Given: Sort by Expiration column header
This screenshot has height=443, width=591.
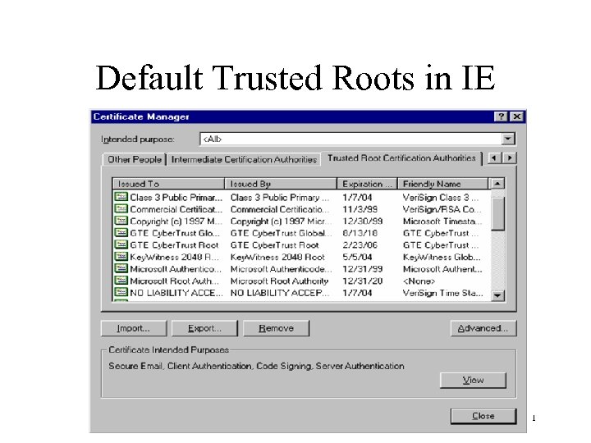Looking at the screenshot, I should click(367, 184).
